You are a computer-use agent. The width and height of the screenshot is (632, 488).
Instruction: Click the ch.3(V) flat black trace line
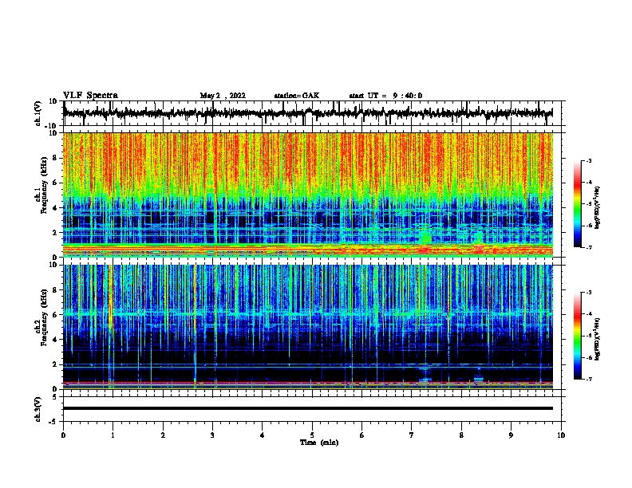[x=308, y=408]
